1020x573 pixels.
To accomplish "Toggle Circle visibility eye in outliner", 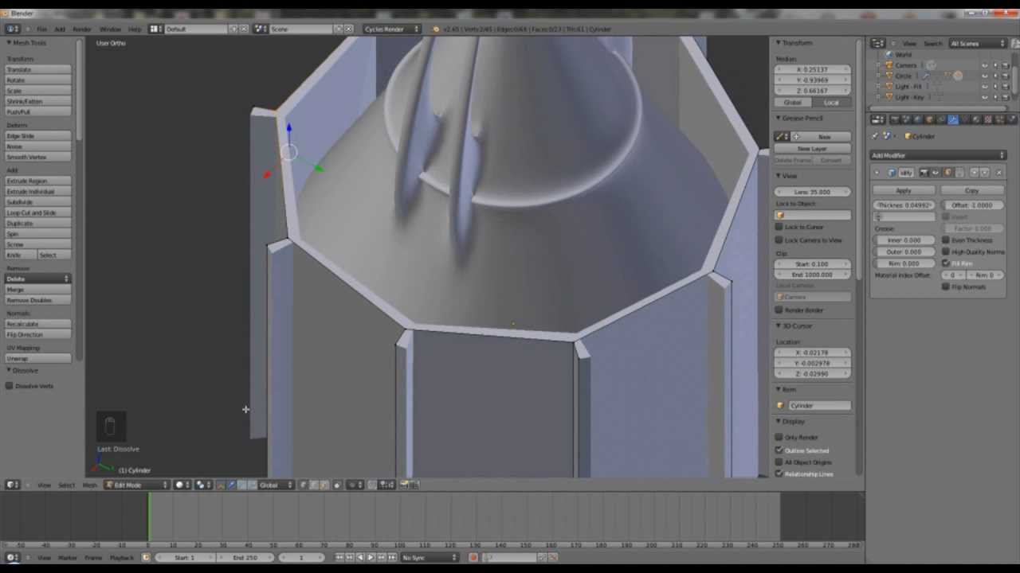I will click(x=985, y=76).
